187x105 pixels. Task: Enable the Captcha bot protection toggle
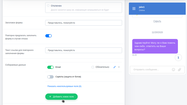pyautogui.click(x=50, y=77)
